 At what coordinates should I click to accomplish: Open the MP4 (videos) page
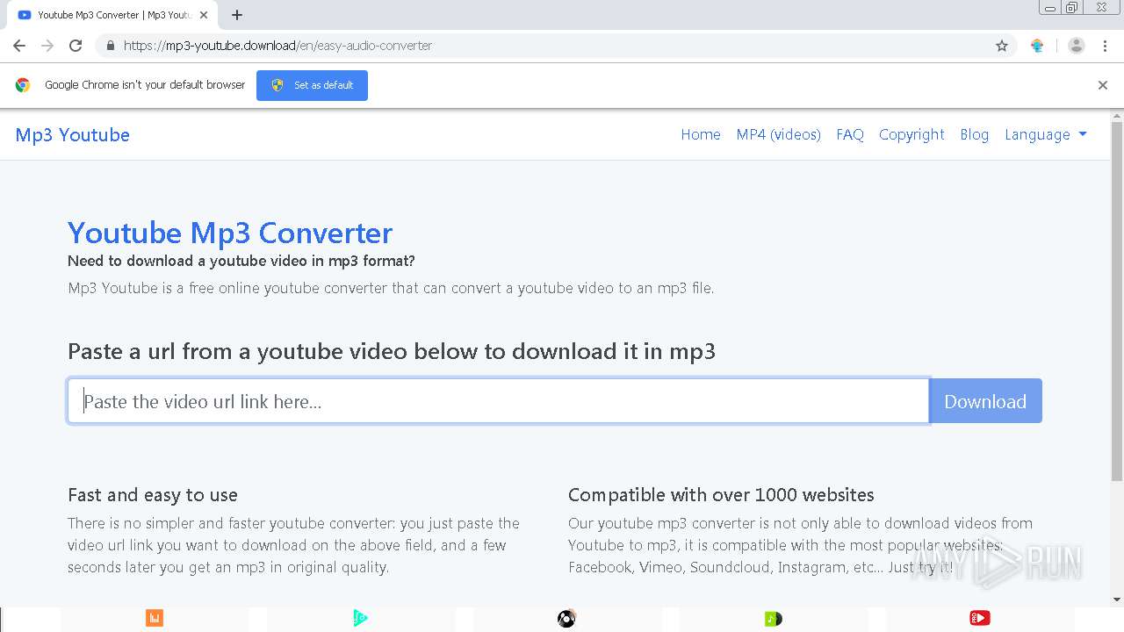tap(779, 134)
